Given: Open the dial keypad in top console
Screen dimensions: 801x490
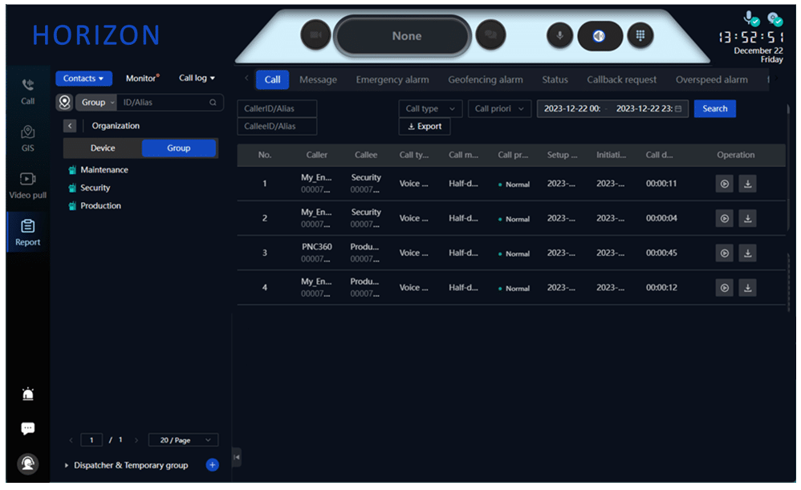Looking at the screenshot, I should (640, 35).
